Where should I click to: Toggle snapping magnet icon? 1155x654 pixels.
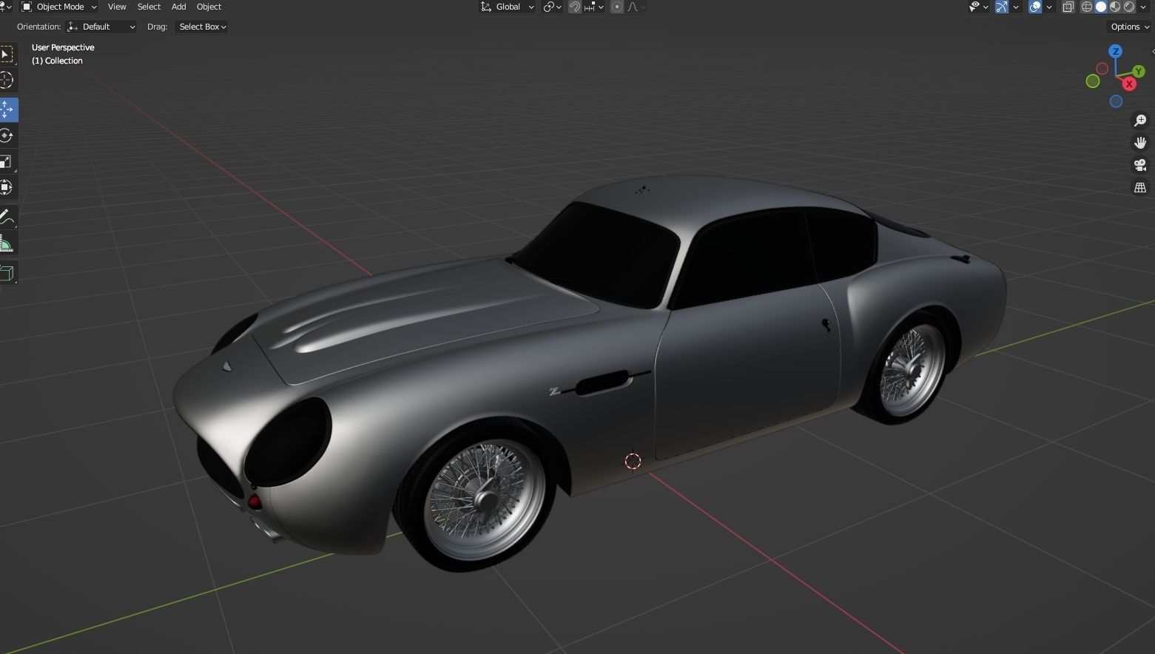point(575,7)
